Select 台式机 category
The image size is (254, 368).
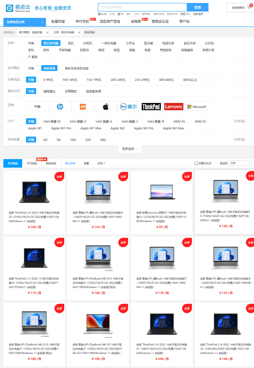(88, 43)
